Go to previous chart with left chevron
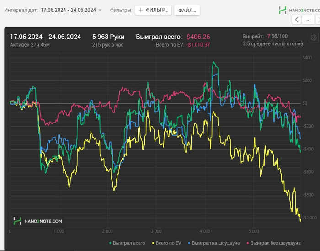This screenshot has height=251, width=320. click(296, 20)
